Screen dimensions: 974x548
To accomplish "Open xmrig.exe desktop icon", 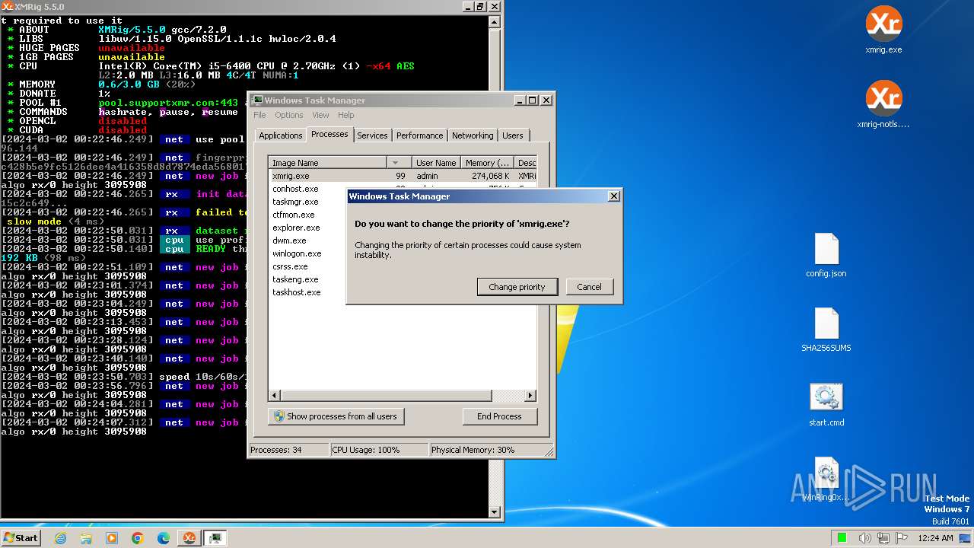I will (883, 30).
